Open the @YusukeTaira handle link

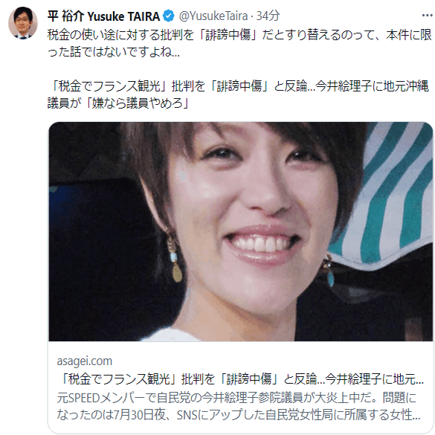(213, 16)
